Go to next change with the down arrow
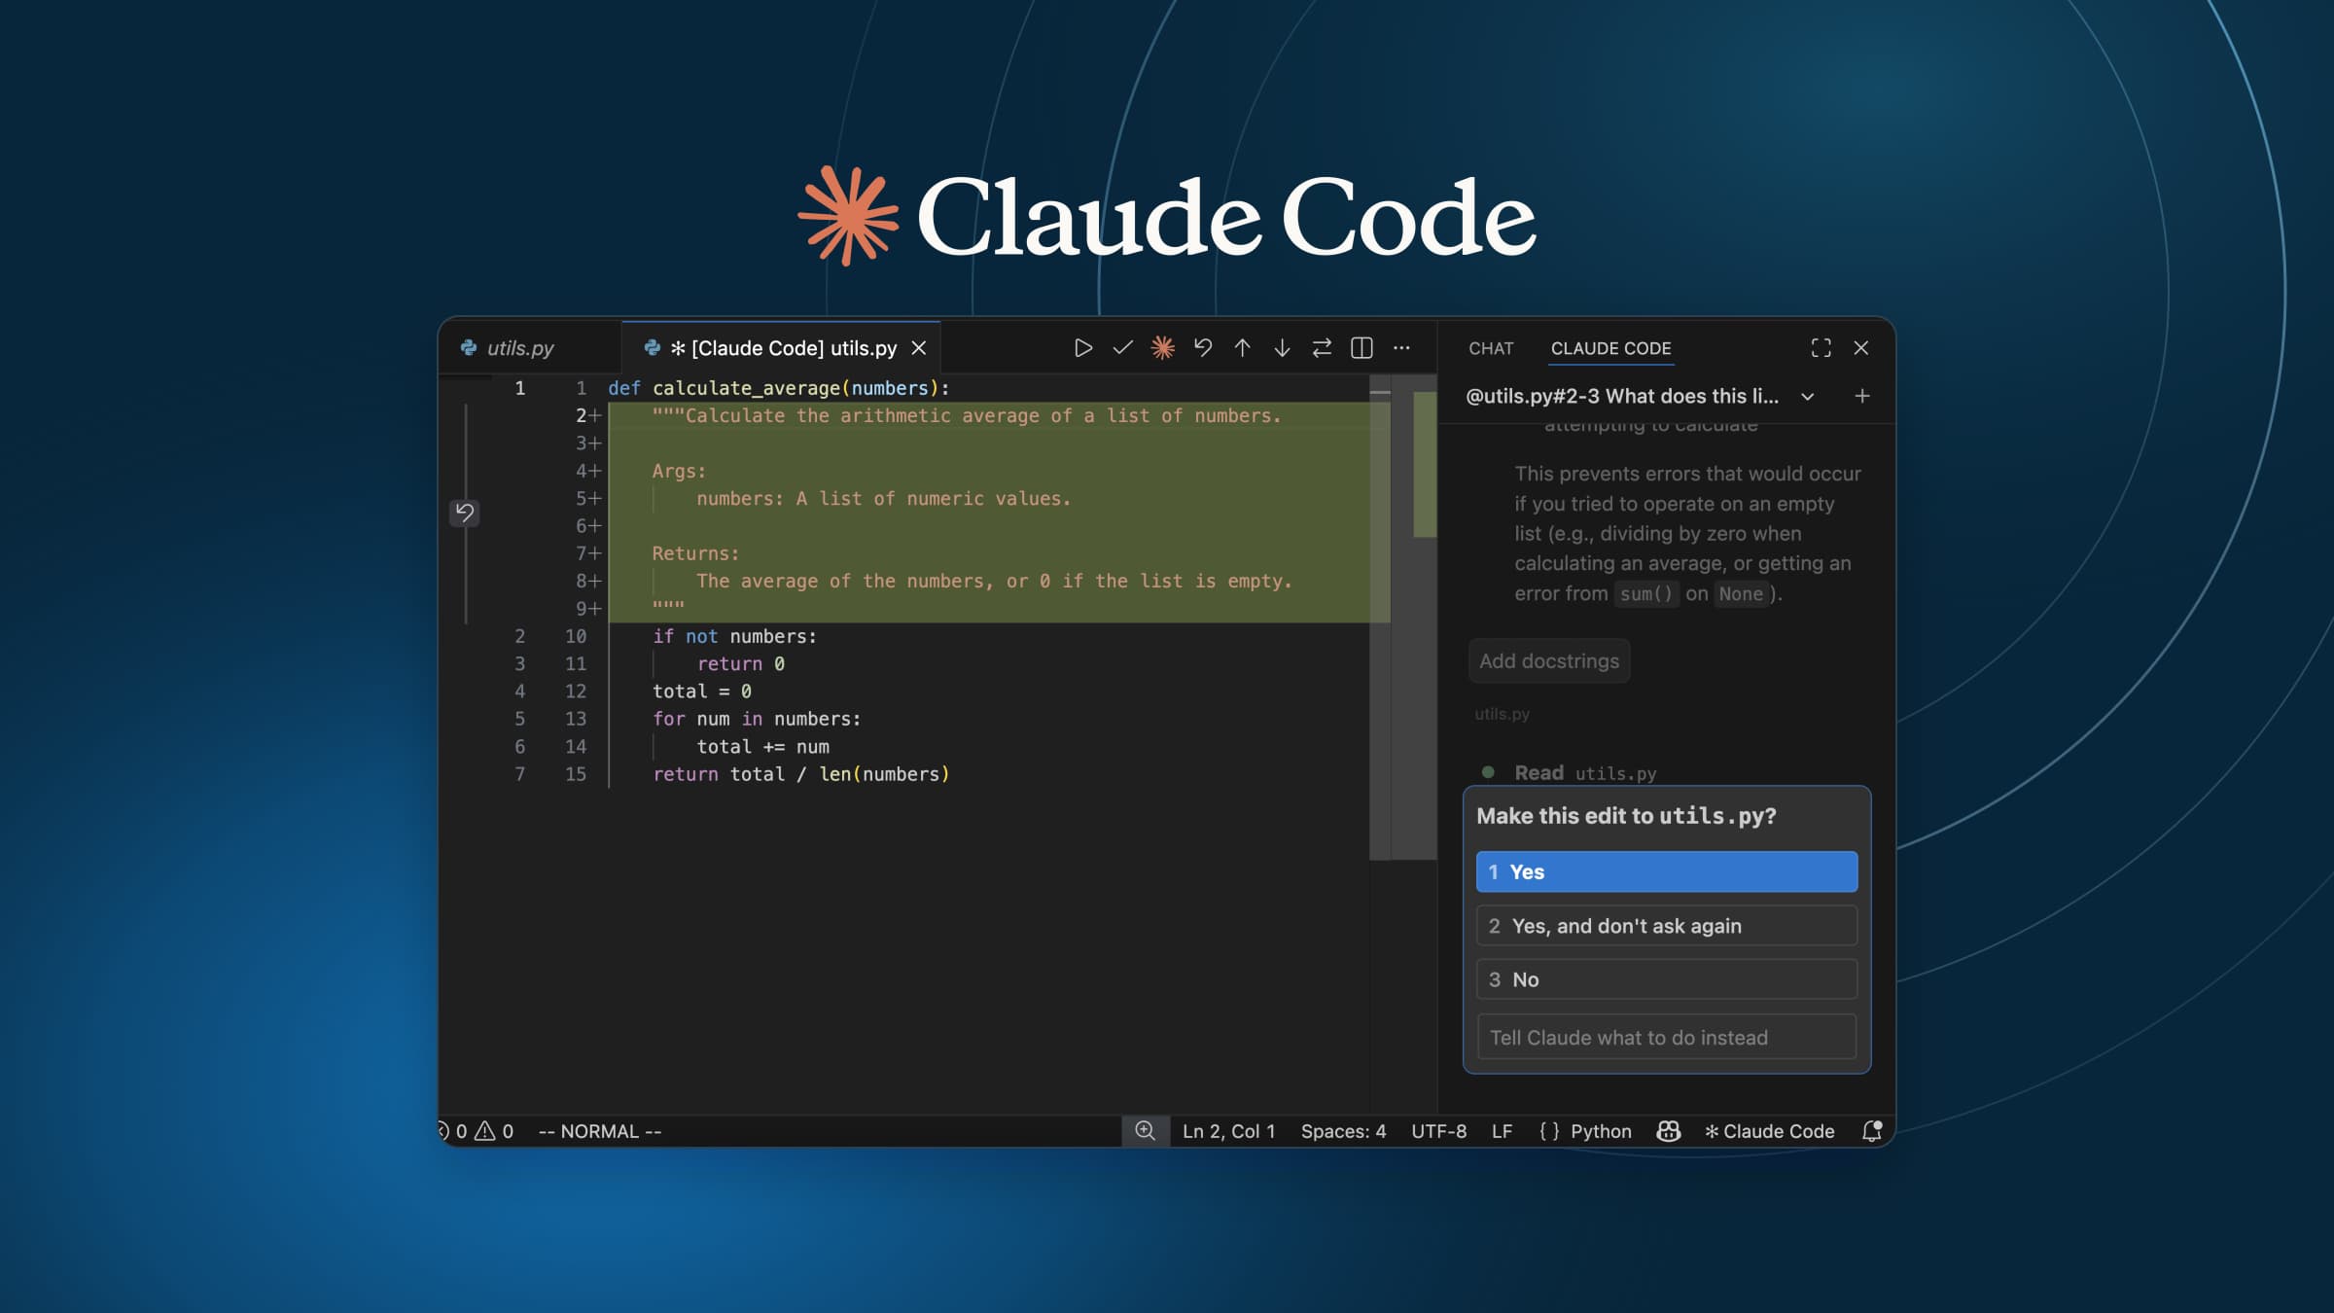This screenshot has height=1313, width=2334. point(1282,348)
